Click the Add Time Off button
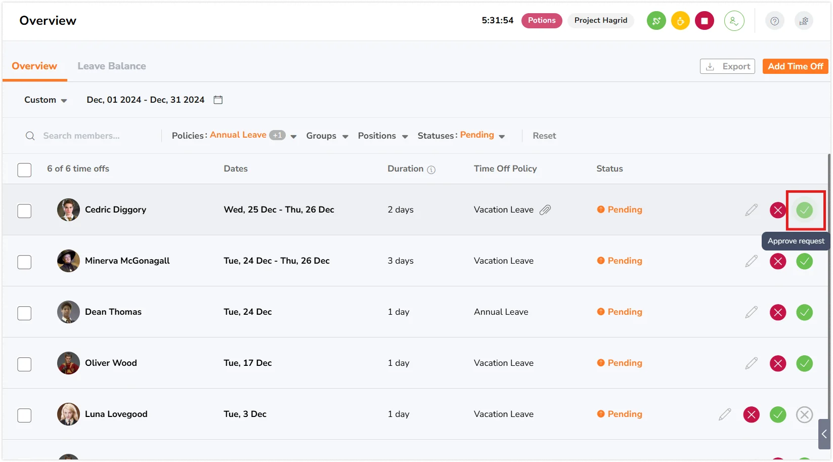Image resolution: width=833 pixels, height=462 pixels. (x=795, y=66)
